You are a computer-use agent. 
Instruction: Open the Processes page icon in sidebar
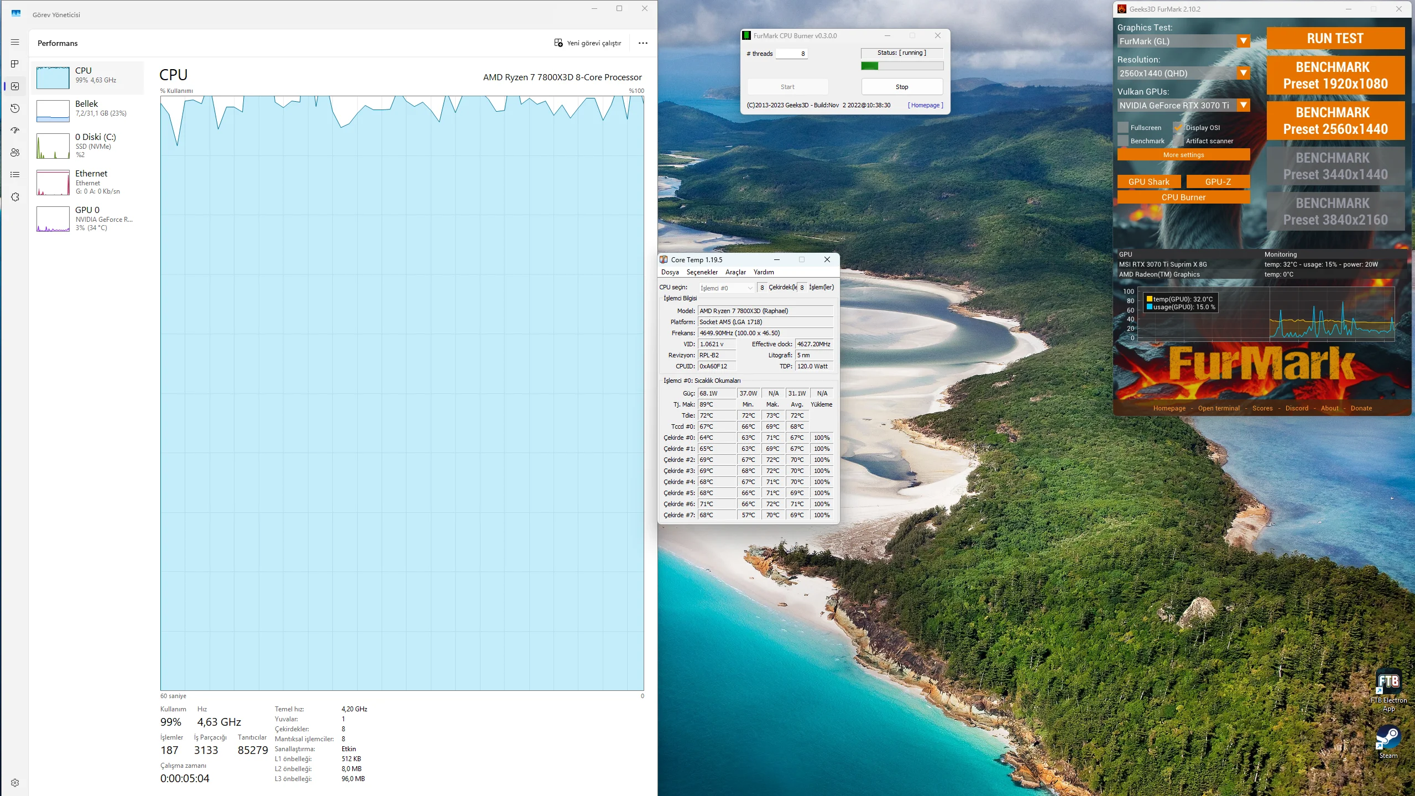coord(15,64)
